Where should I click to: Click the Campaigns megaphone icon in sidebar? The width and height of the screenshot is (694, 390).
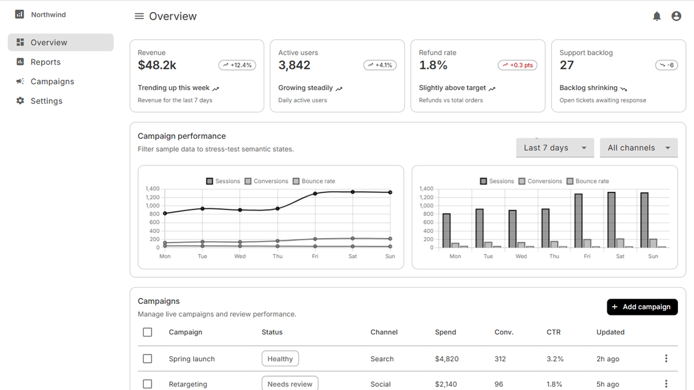click(20, 81)
